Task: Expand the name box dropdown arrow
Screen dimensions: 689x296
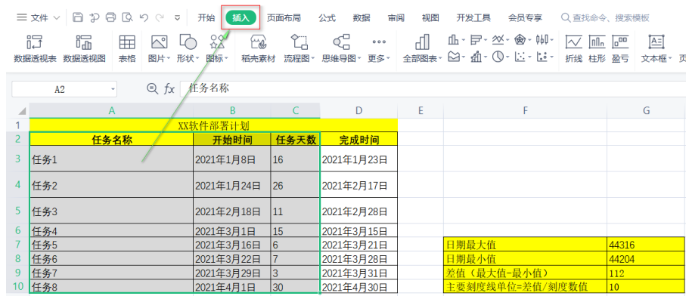Action: [x=113, y=89]
